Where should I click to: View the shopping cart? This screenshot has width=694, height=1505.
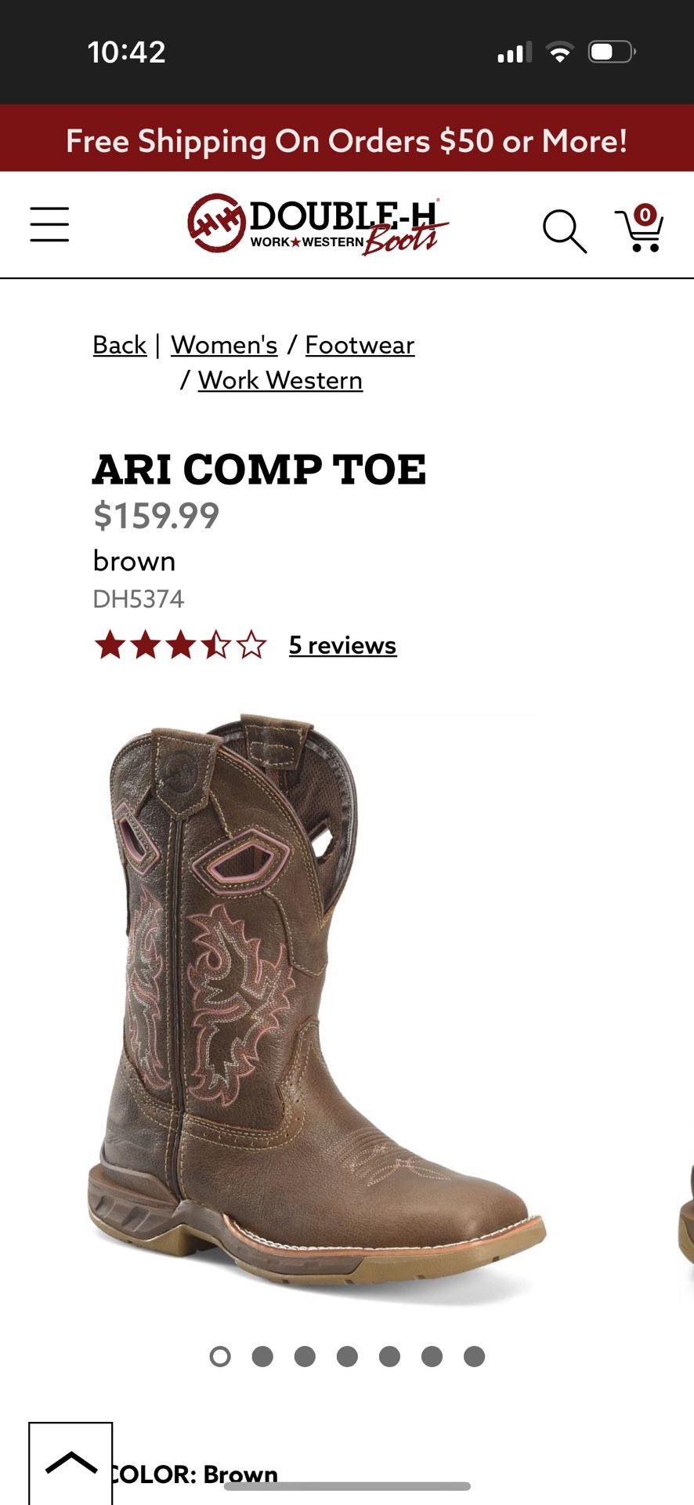coord(640,229)
